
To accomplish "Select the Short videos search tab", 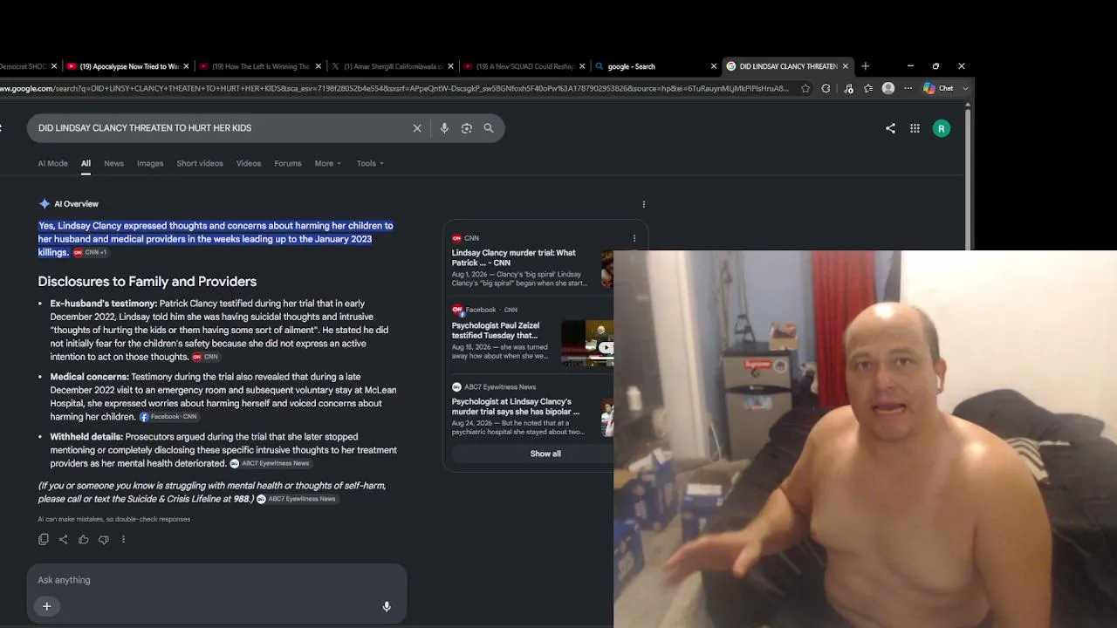I will [x=200, y=163].
